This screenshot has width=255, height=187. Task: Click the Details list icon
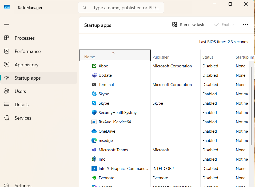(x=7, y=104)
